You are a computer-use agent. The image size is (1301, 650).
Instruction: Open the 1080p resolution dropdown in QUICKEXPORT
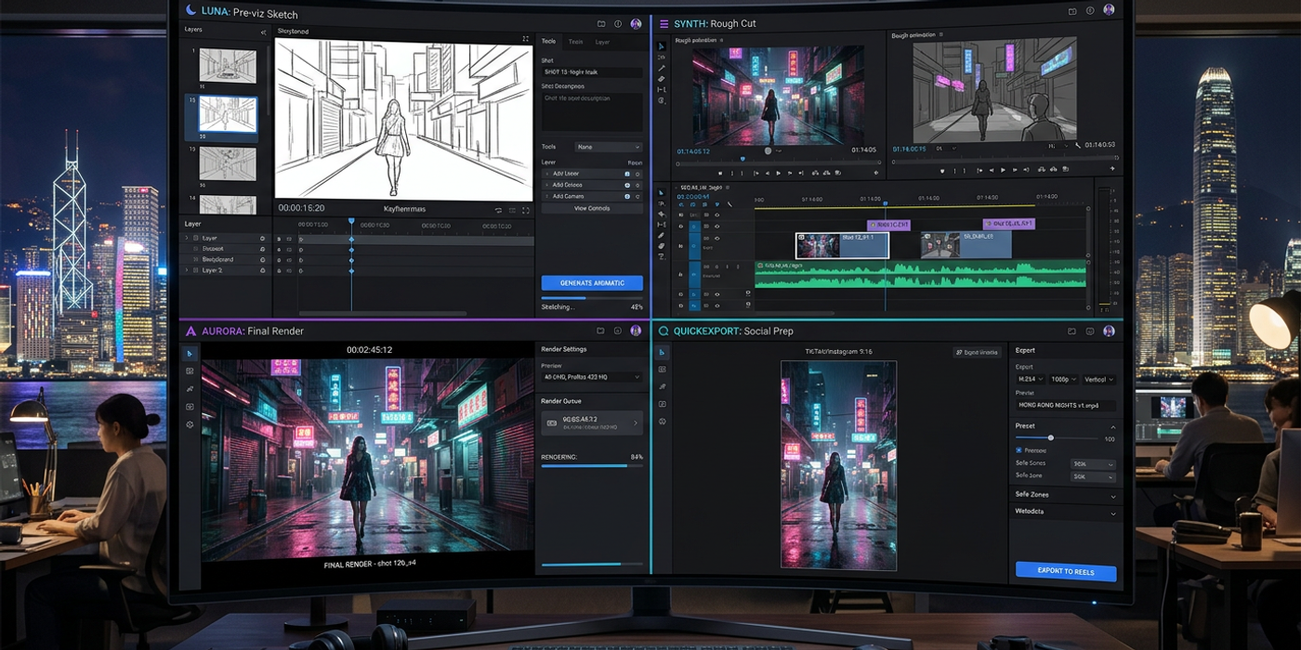pyautogui.click(x=1065, y=380)
